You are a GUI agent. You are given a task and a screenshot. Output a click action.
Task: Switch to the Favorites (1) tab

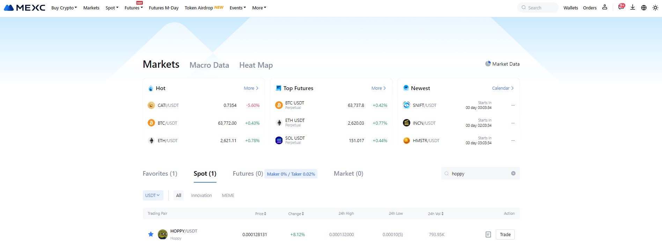point(160,174)
